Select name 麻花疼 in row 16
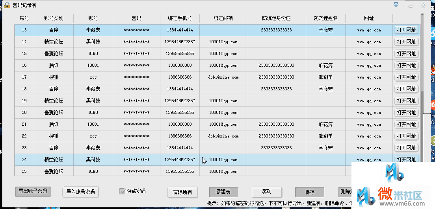435x209 pixels. [x=326, y=66]
